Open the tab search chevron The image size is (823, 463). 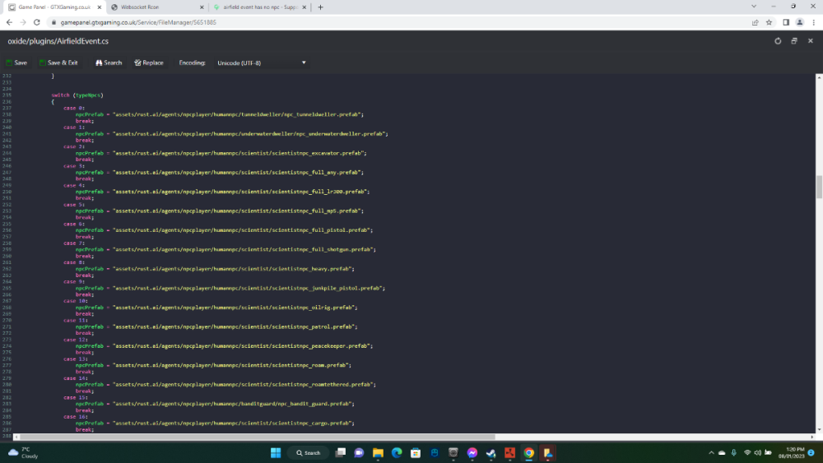tap(754, 7)
